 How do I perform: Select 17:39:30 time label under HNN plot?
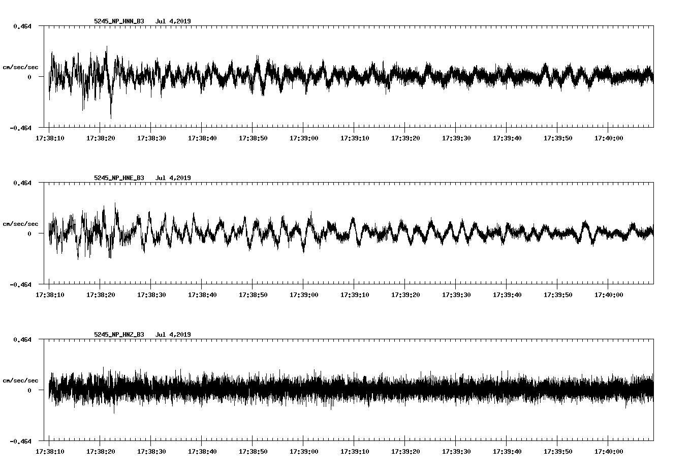[x=456, y=138]
